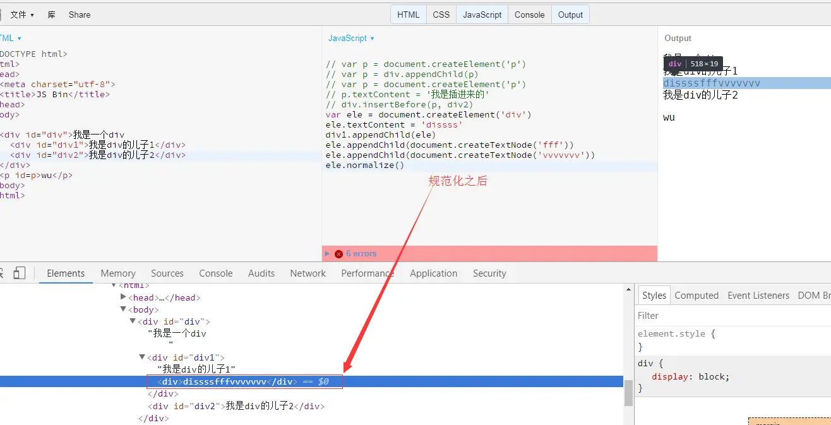Click the display: block property
831x425 pixels.
click(691, 376)
